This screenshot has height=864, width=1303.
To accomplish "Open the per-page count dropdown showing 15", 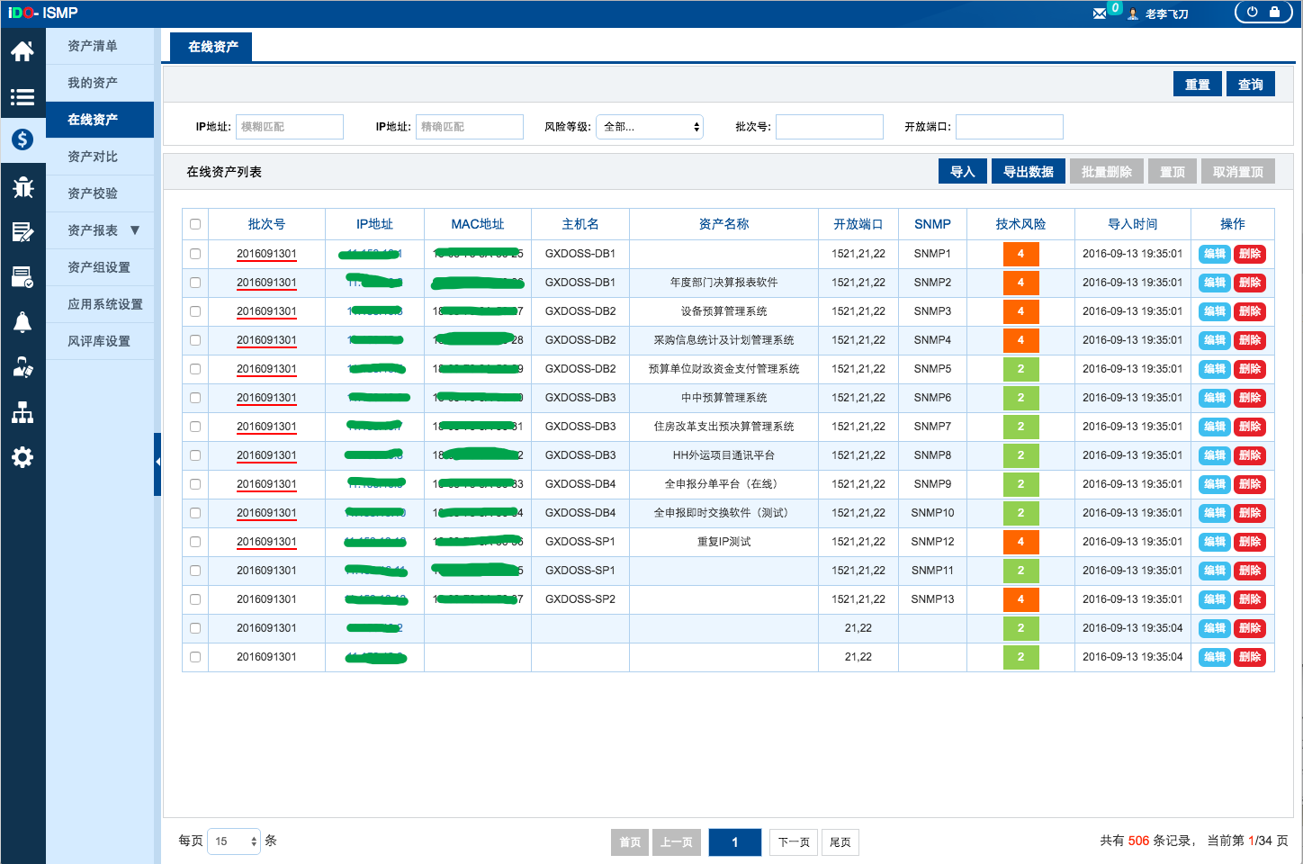I will (x=234, y=841).
